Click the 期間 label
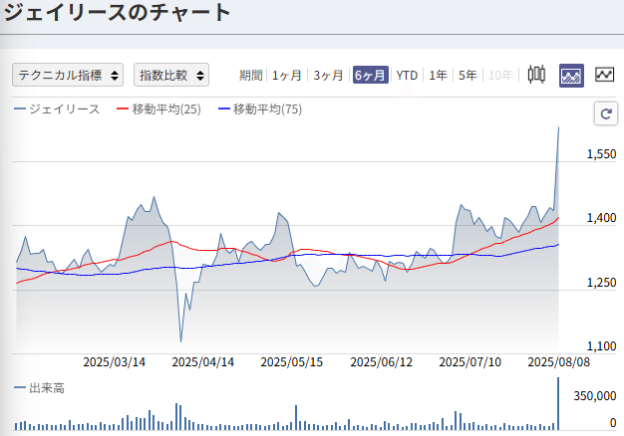This screenshot has width=624, height=436. point(251,75)
